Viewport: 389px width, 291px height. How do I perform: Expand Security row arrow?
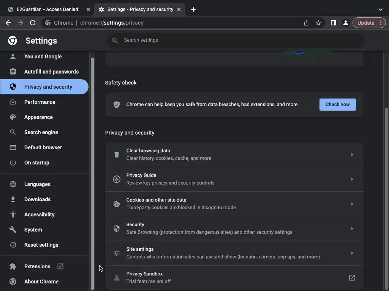[x=352, y=228]
